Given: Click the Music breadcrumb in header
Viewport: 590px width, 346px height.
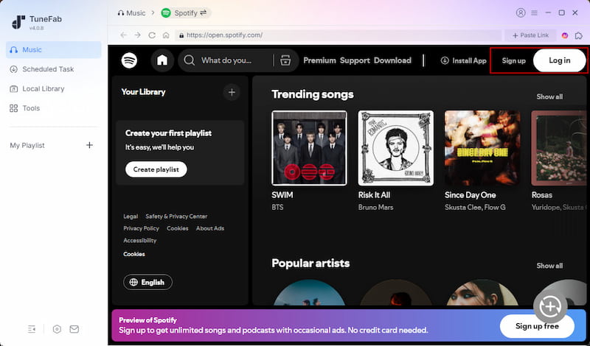Looking at the screenshot, I should (x=131, y=13).
